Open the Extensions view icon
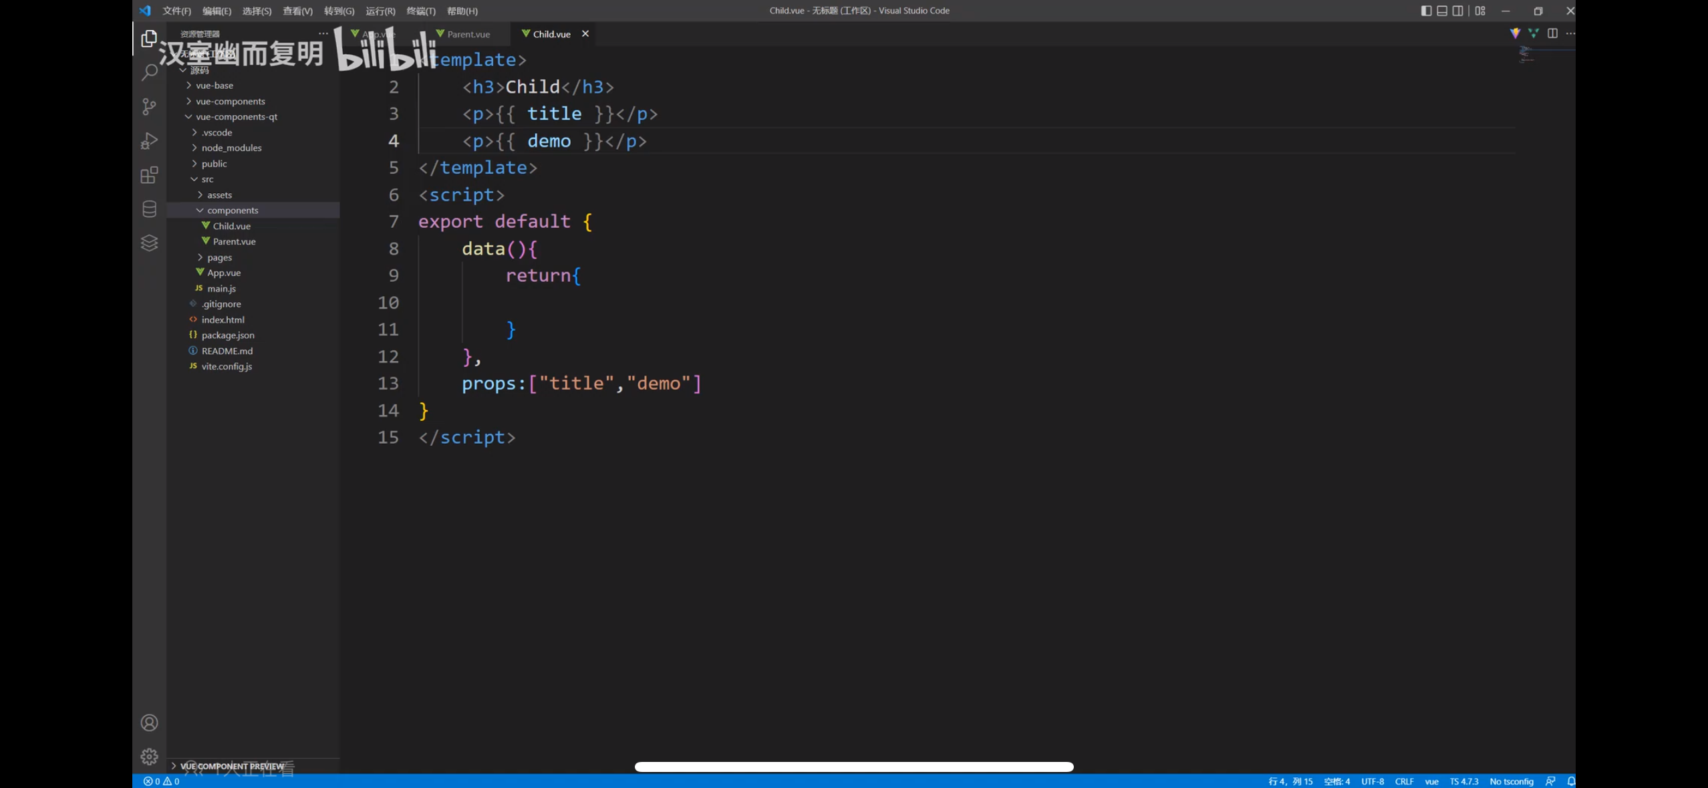 (149, 175)
